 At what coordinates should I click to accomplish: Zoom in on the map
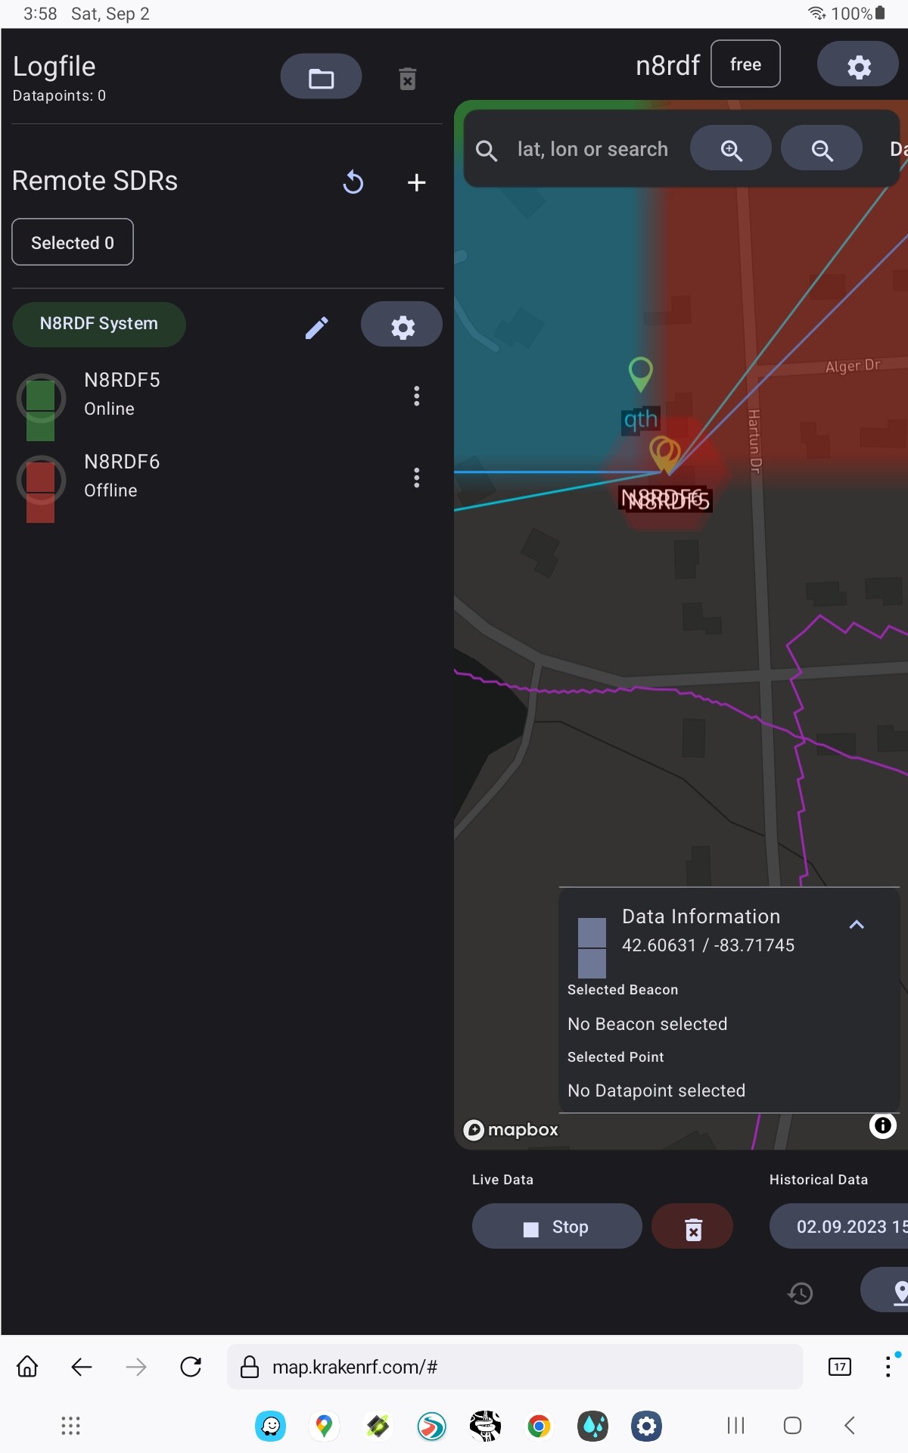pyautogui.click(x=731, y=148)
